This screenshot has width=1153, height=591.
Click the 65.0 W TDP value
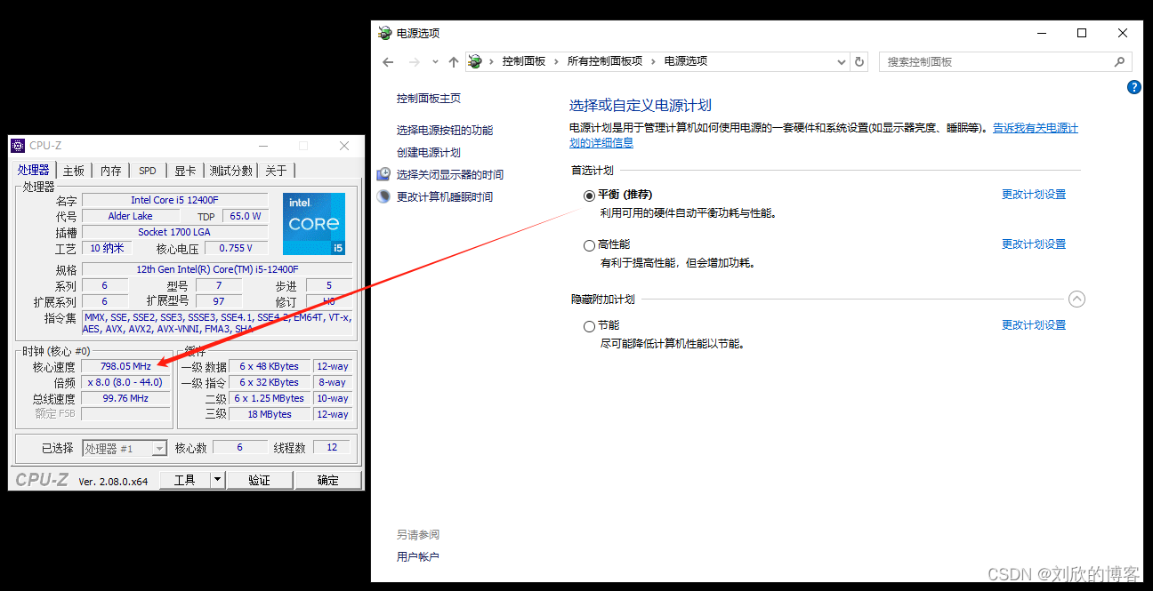point(245,216)
